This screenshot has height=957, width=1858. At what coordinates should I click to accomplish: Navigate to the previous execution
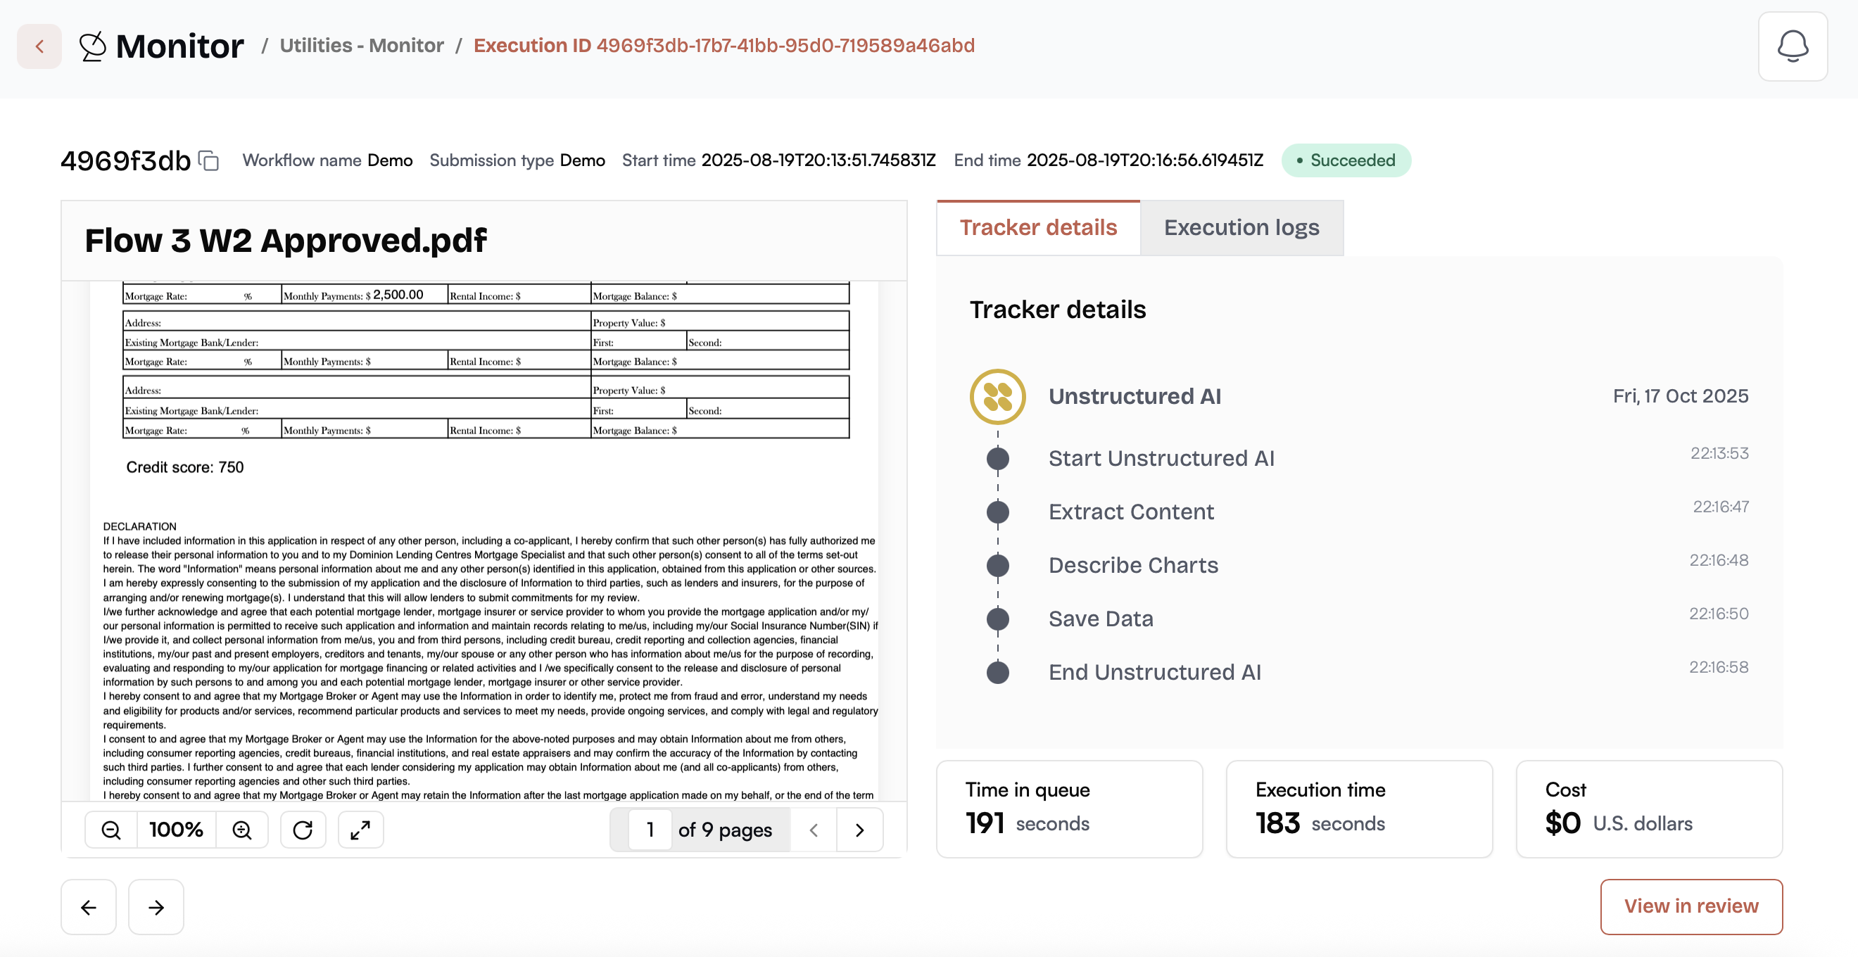point(89,907)
